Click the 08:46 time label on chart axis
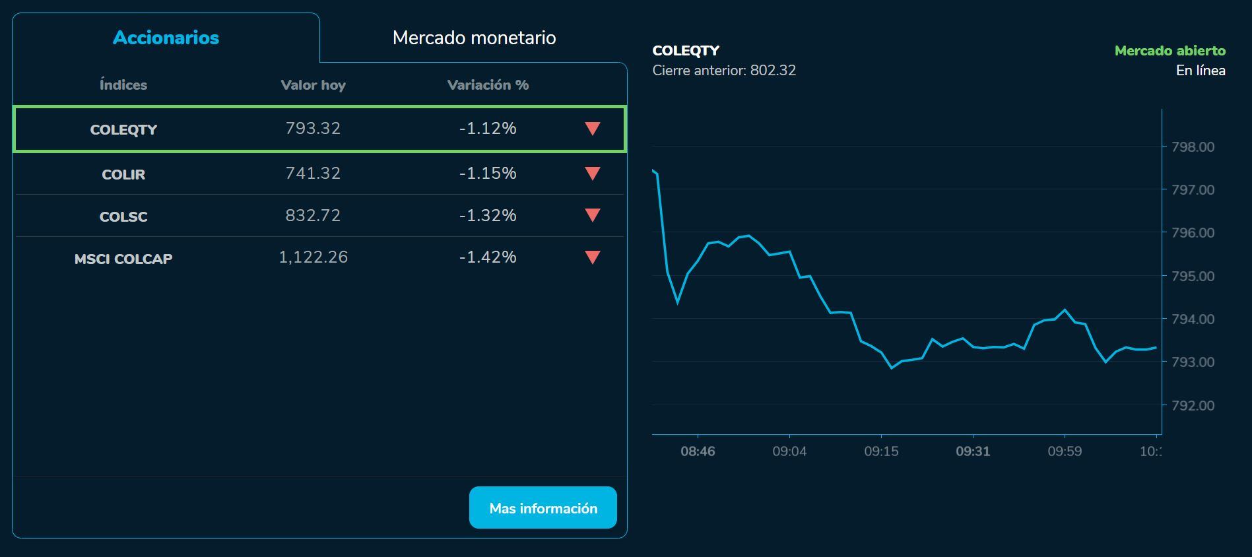The height and width of the screenshot is (557, 1252). tap(698, 452)
